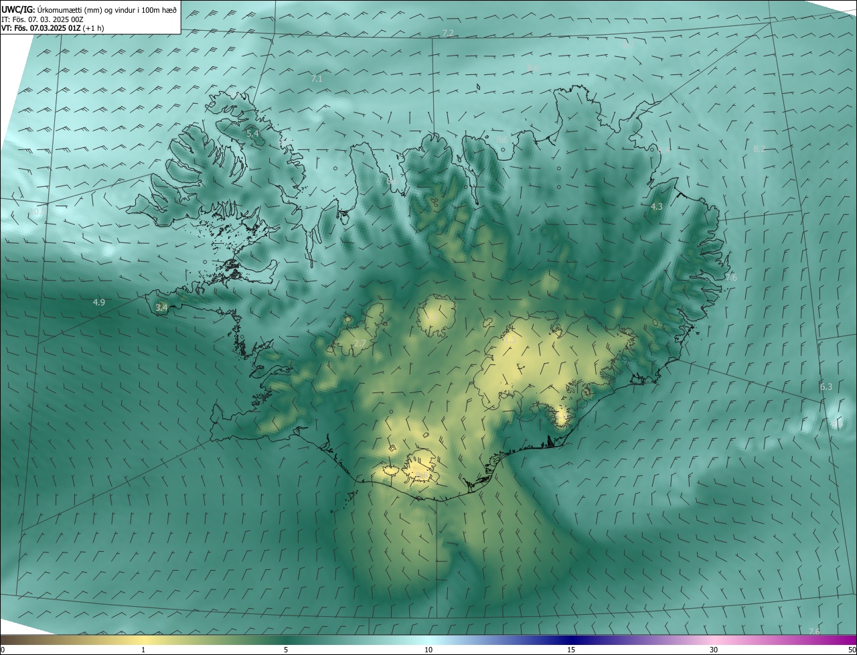Click the faint 10.0 value over the western sea

click(37, 212)
